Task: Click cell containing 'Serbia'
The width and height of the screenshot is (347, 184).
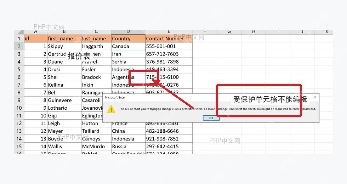Action: [x=128, y=62]
